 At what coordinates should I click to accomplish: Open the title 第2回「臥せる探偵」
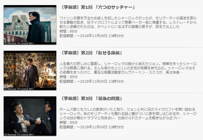tap(91, 53)
